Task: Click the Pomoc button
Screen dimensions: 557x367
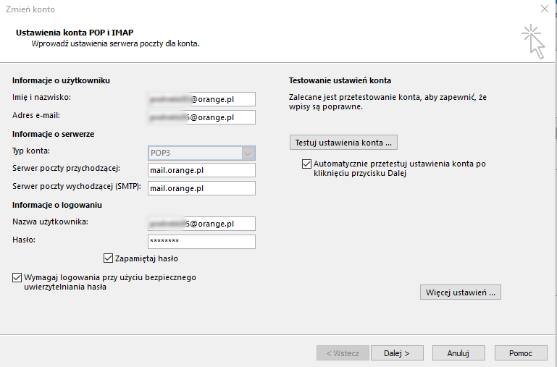Action: (x=521, y=353)
